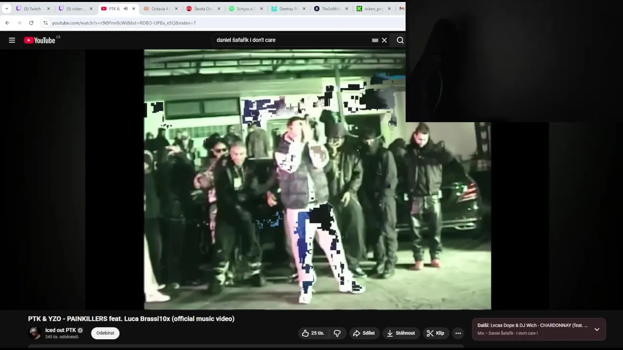Close the '(5) Twitch' tab

pos(48,9)
